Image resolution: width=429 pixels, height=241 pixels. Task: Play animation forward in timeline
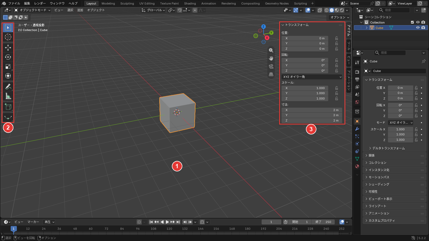click(167, 222)
